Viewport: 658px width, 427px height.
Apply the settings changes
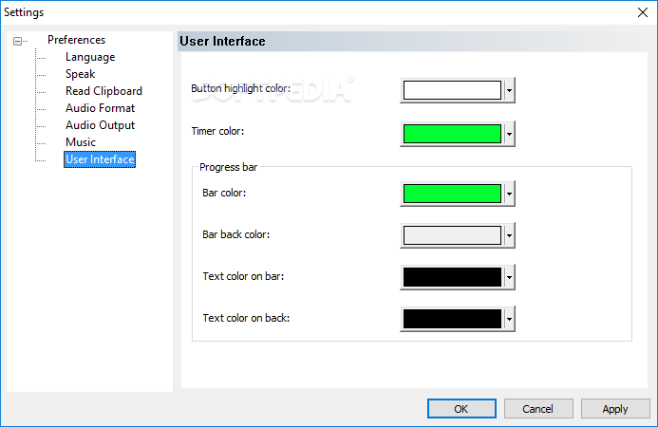[615, 409]
